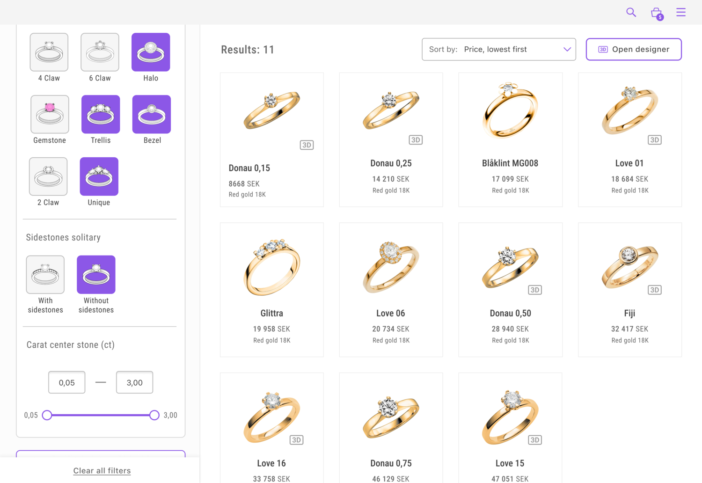Enable the 4 Claw setting filter

click(49, 52)
